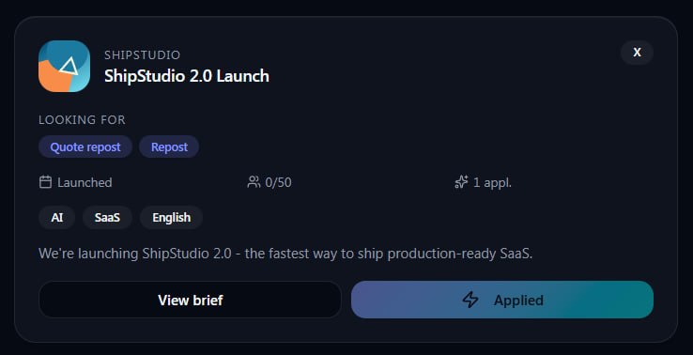Open the ShipStudio 2.0 Launch title

[187, 76]
